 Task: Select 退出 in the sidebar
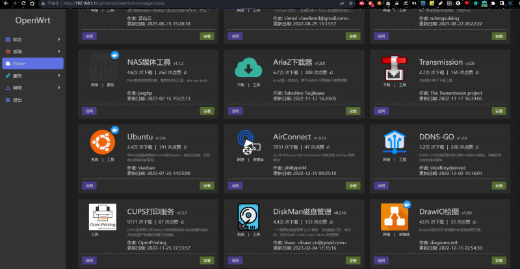pyautogui.click(x=18, y=100)
